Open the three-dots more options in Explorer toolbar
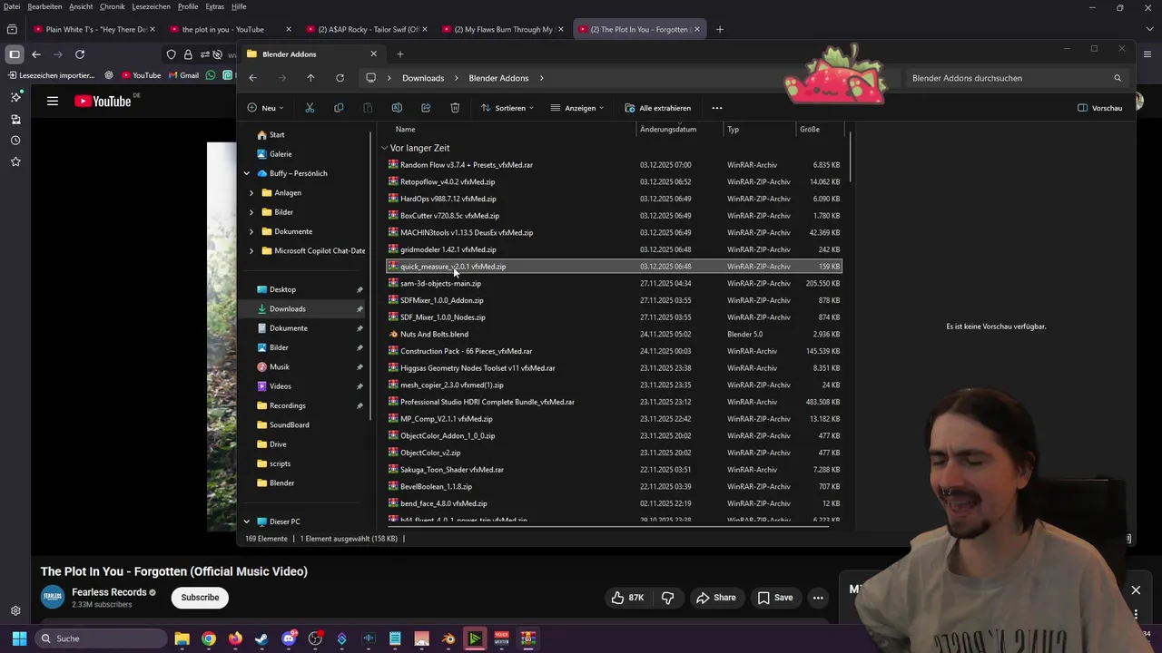 717,108
